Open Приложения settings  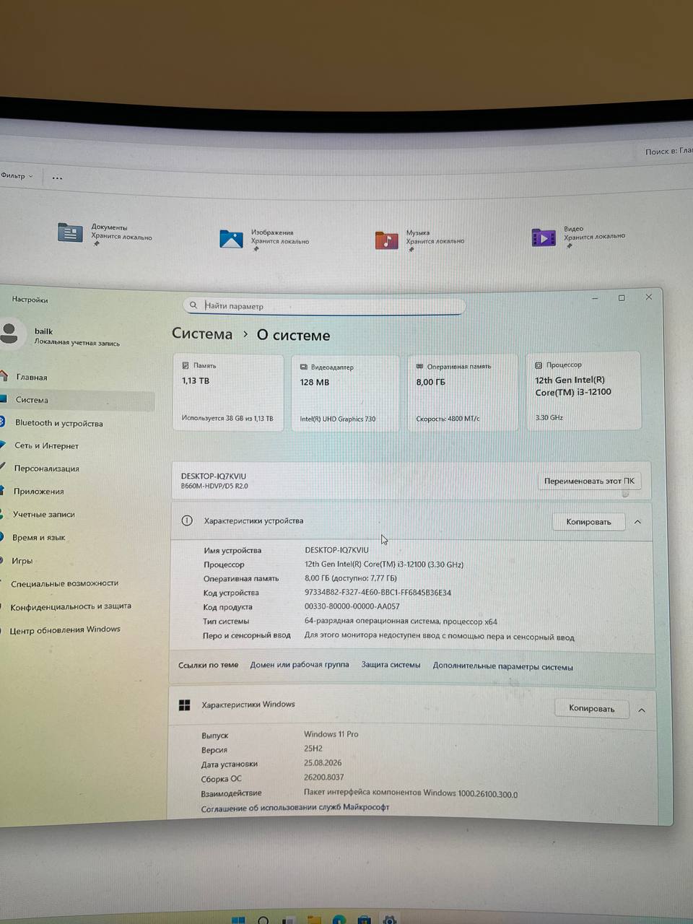click(39, 492)
